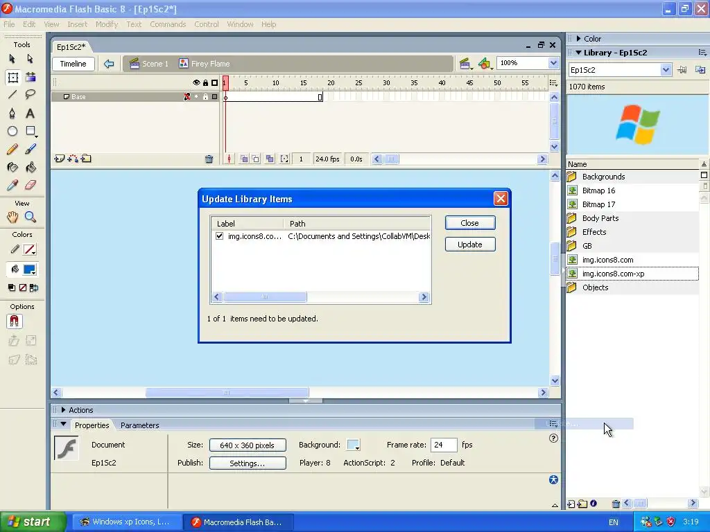Click Black and White default colors button
Viewport: 710px width, 532px height.
tap(12, 287)
